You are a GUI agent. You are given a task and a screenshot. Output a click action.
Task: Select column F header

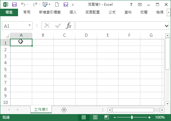pos(129,35)
